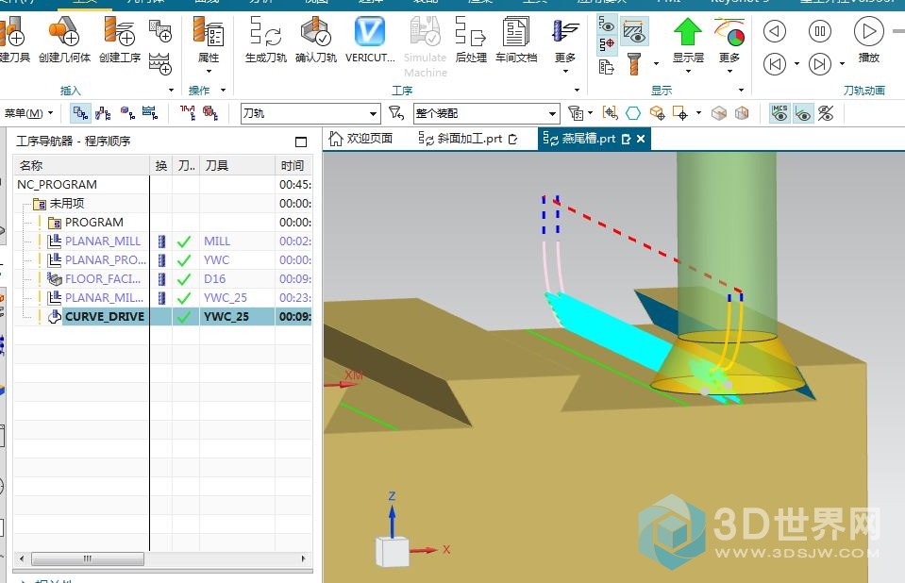Toggle the cut region display eye icon

point(635,31)
